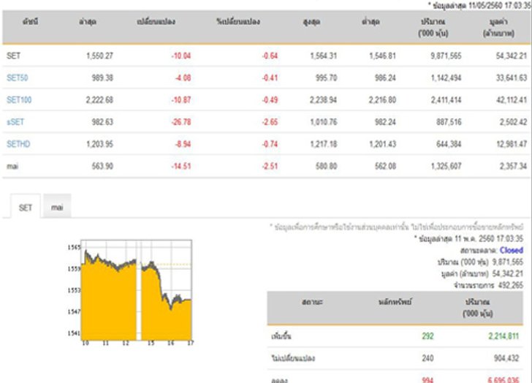The height and width of the screenshot is (383, 532).
Task: Click SET50 high value 995.70
Action: tap(327, 77)
